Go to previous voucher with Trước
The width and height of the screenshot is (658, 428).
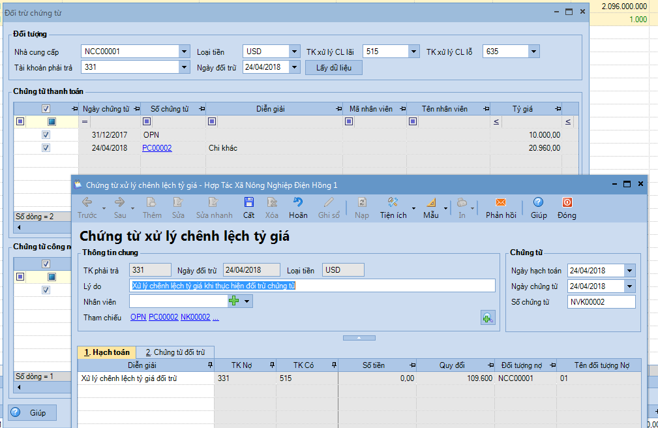click(87, 207)
